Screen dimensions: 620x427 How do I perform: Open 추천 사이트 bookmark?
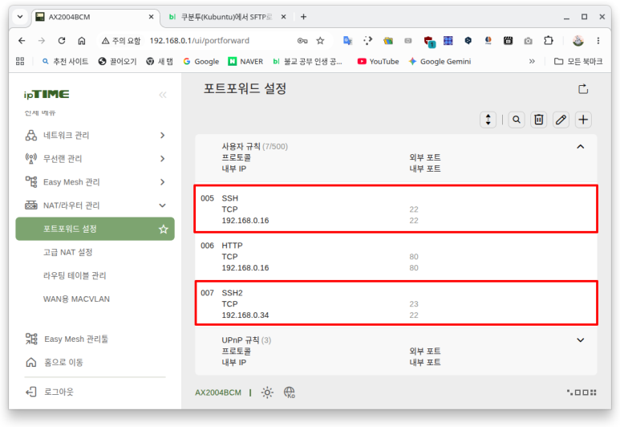click(65, 61)
